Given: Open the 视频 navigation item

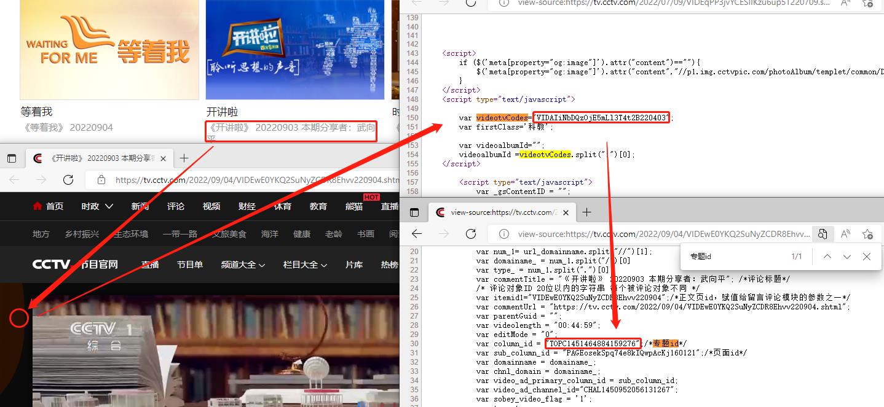Looking at the screenshot, I should point(211,206).
